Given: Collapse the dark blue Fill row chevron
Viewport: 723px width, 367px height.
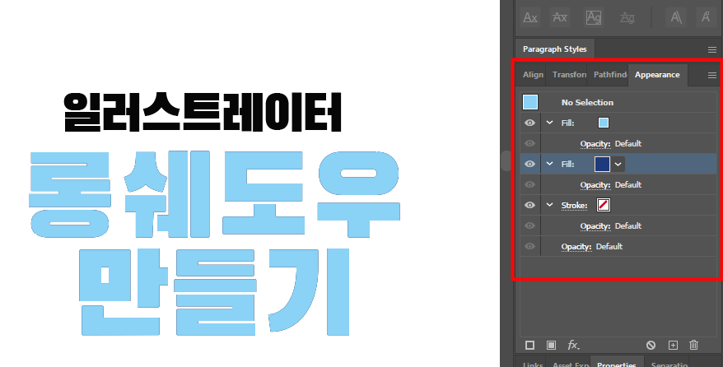Looking at the screenshot, I should click(549, 164).
